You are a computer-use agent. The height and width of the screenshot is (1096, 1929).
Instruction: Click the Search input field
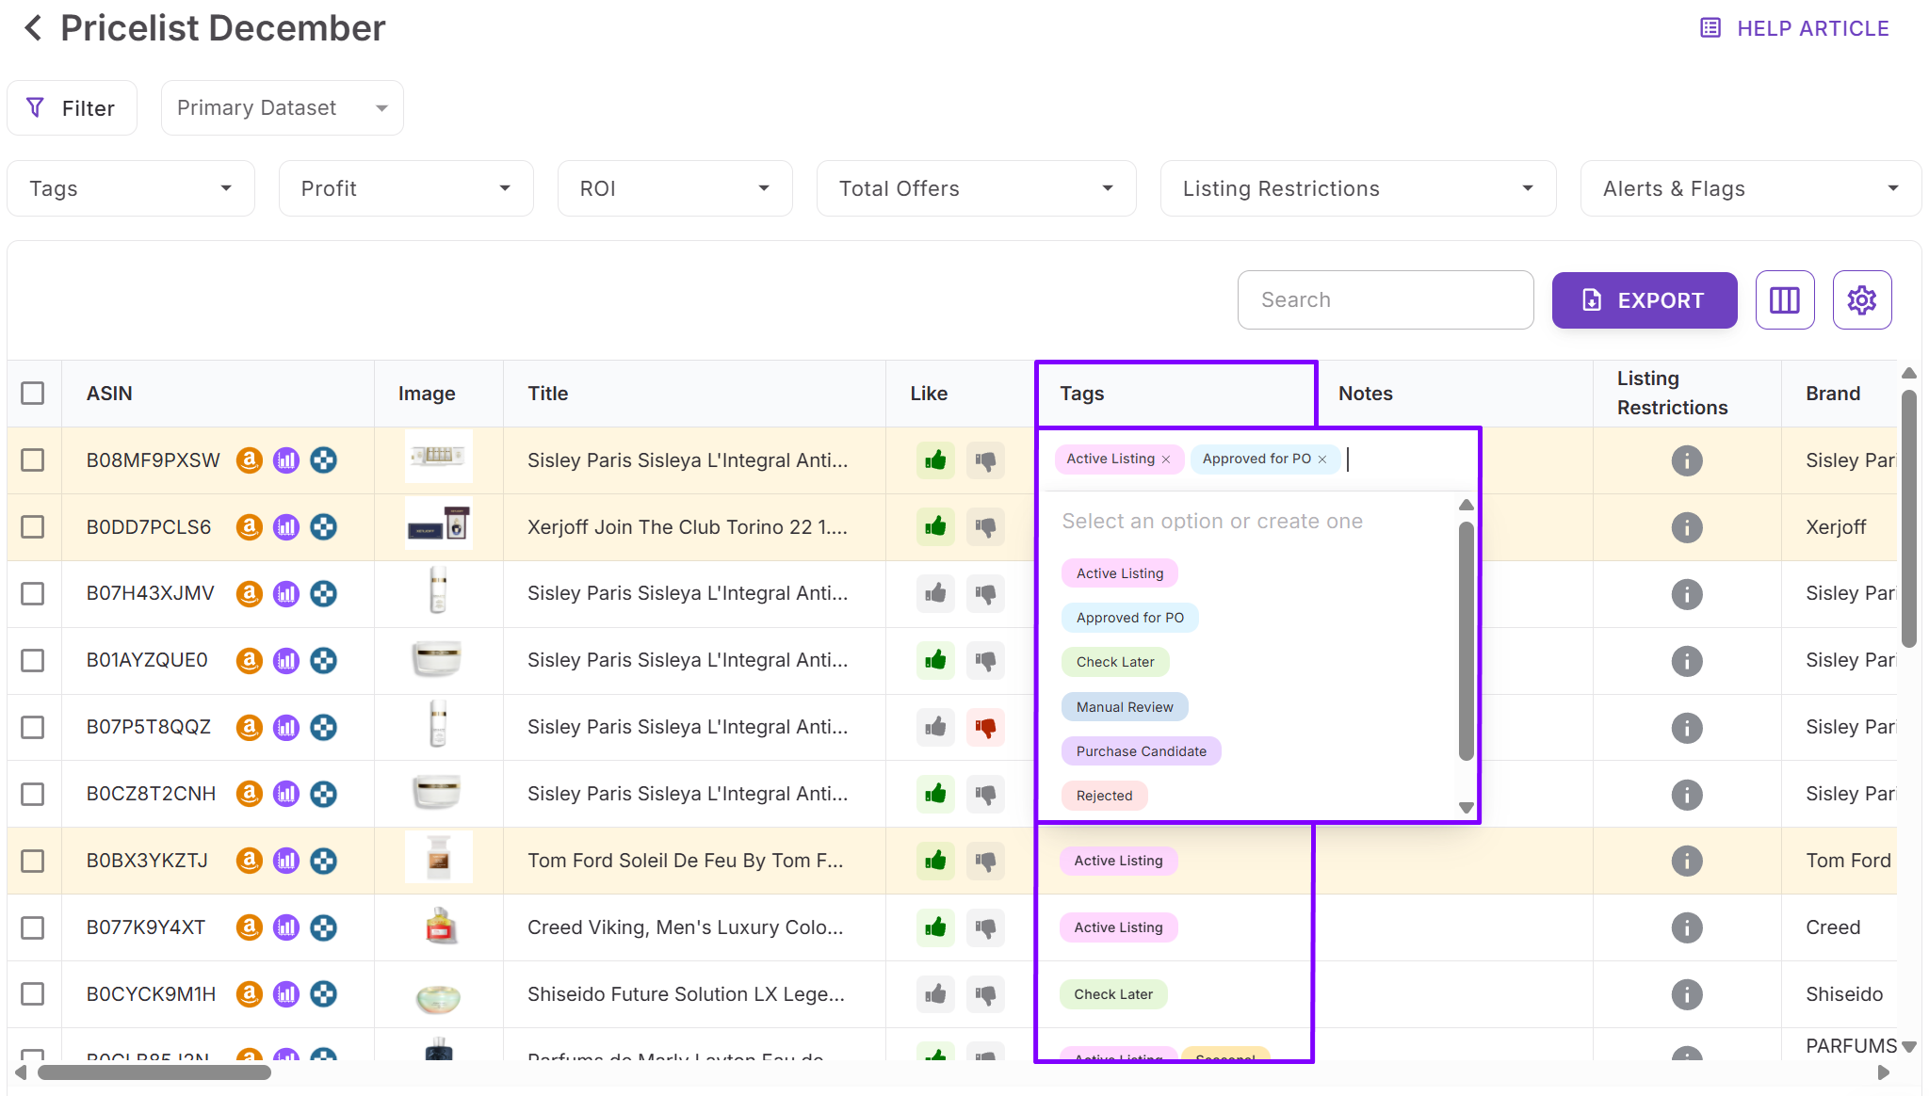1385,300
